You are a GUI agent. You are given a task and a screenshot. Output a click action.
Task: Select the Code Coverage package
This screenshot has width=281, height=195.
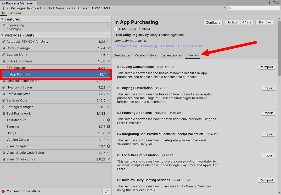click(55, 48)
